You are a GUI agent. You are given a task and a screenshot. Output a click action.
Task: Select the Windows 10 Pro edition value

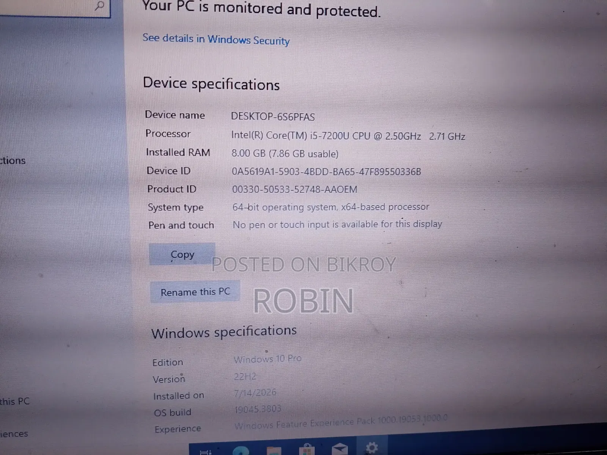pos(267,359)
